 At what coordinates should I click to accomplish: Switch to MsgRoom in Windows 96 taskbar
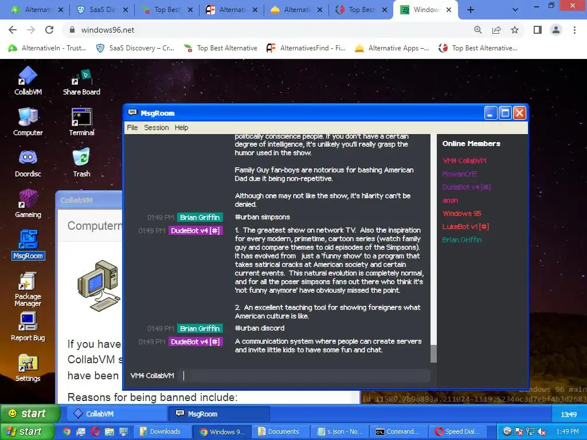[x=219, y=414]
